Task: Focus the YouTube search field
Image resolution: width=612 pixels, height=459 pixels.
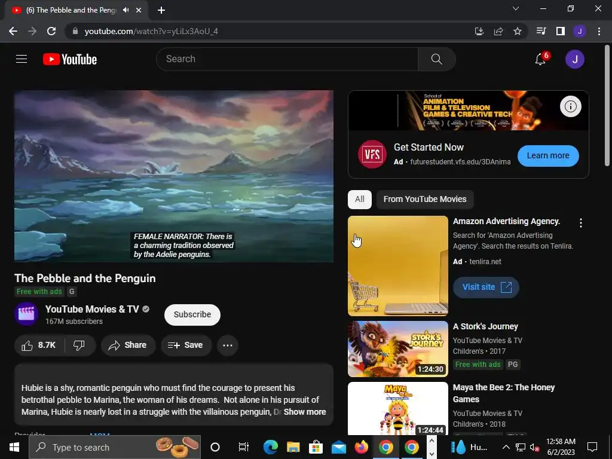Action: point(287,59)
